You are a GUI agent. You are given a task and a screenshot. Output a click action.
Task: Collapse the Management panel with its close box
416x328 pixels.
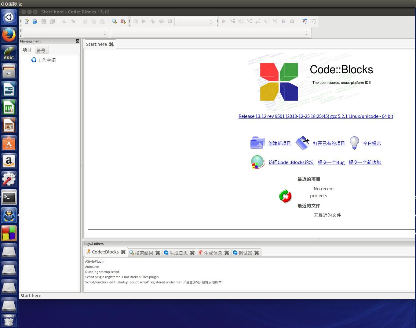click(77, 41)
